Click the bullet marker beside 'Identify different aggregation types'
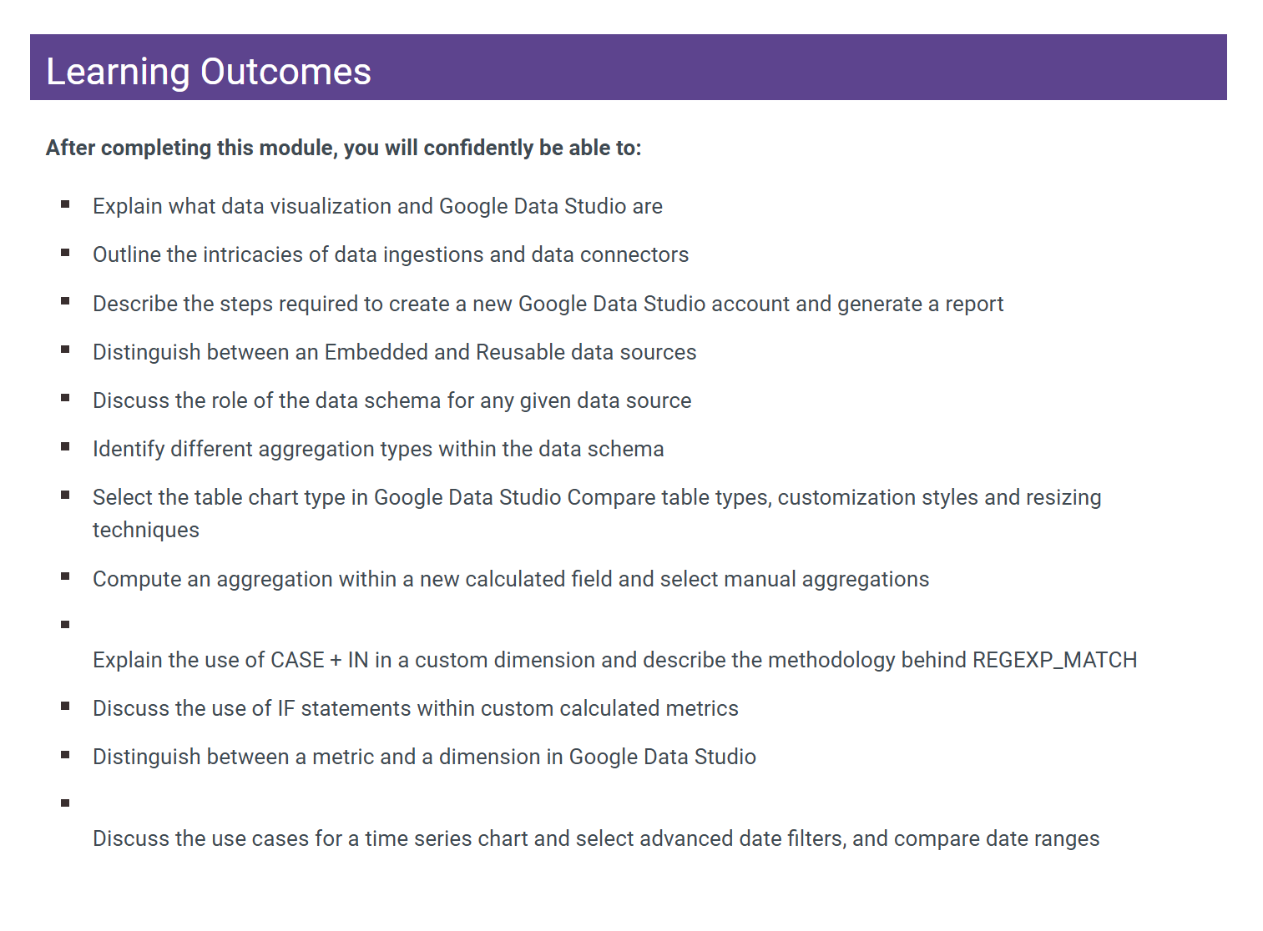Image resolution: width=1263 pixels, height=931 pixels. pyautogui.click(x=65, y=446)
